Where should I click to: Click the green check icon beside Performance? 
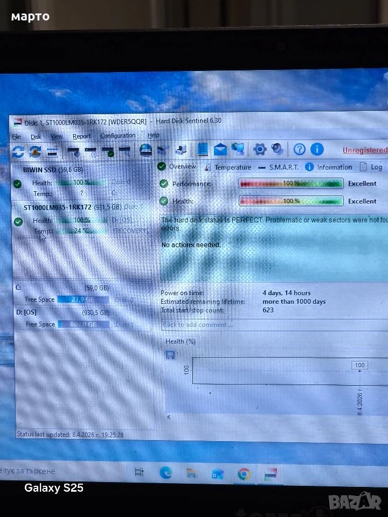click(x=164, y=184)
